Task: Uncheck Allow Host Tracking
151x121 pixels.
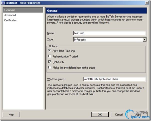Action: point(49,50)
